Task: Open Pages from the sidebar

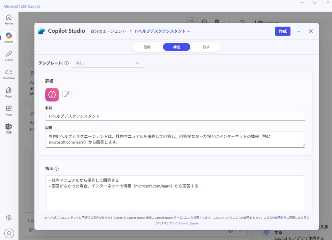Action: coord(9,92)
